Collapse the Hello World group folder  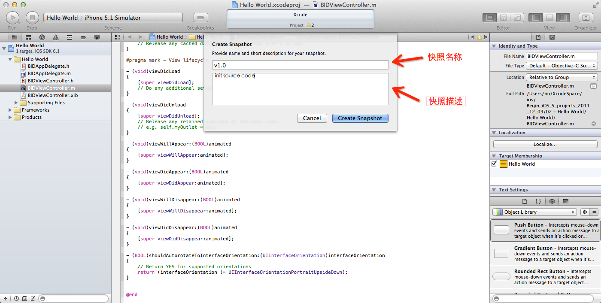point(10,59)
